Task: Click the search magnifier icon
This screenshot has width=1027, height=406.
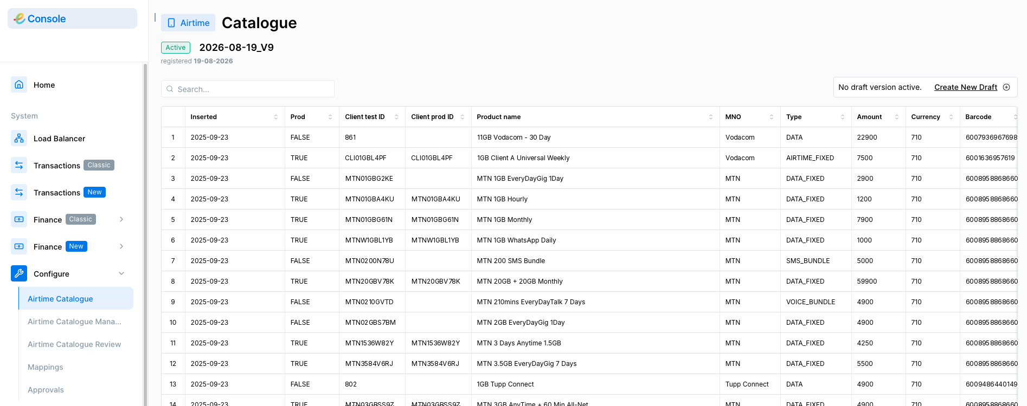Action: coord(170,89)
